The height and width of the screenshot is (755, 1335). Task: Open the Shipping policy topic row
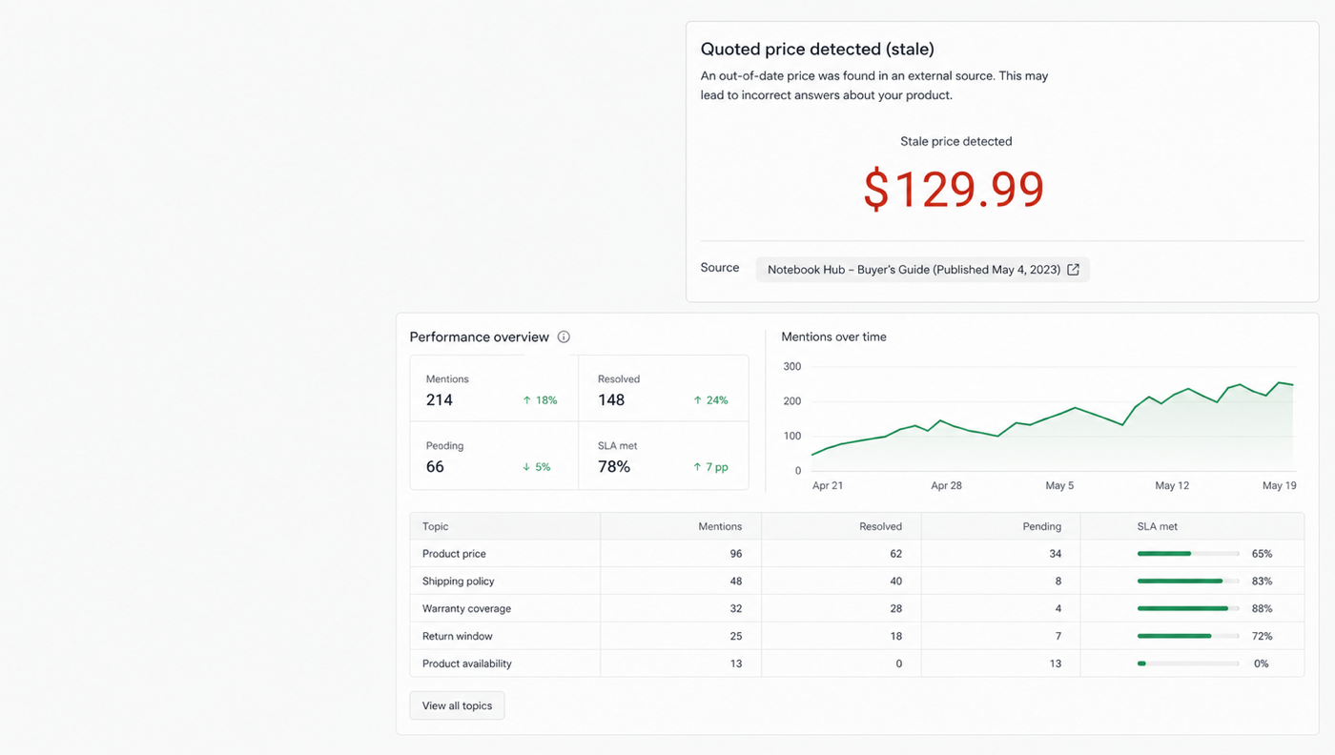[x=857, y=581]
